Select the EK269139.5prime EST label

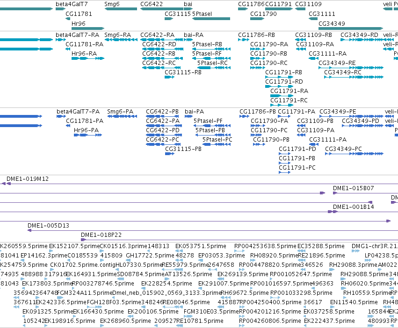pos(243,274)
